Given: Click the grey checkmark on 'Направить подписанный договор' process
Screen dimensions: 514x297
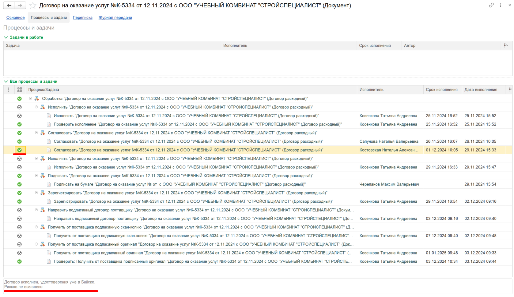Looking at the screenshot, I should tap(20, 210).
